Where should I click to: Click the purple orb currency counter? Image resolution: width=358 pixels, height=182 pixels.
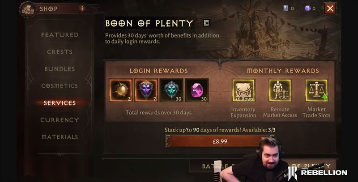pos(310,8)
